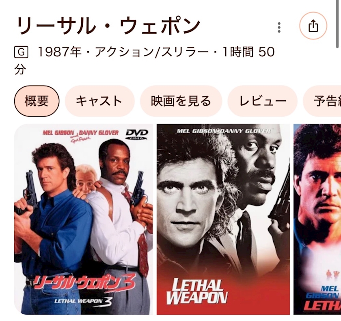Open the partially visible 予告編 trailer tab
This screenshot has height=321, width=341.
322,101
